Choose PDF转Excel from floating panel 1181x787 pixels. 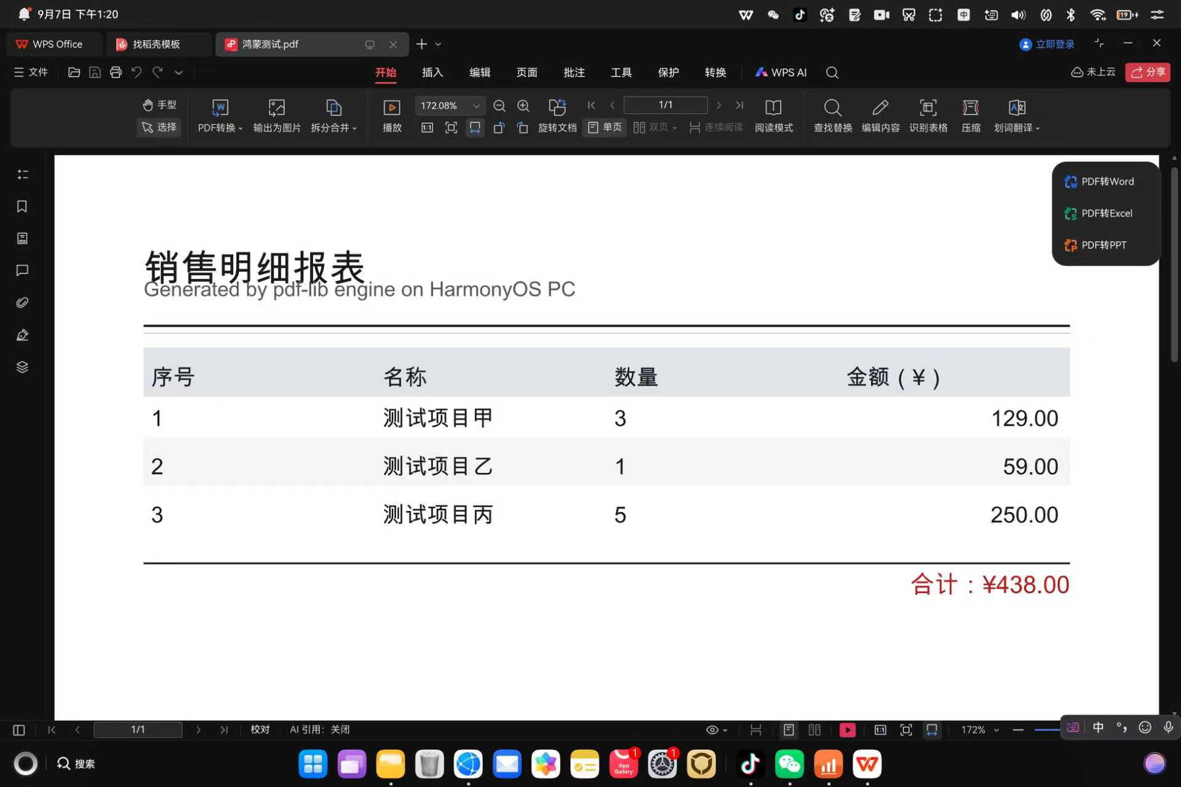[1099, 213]
